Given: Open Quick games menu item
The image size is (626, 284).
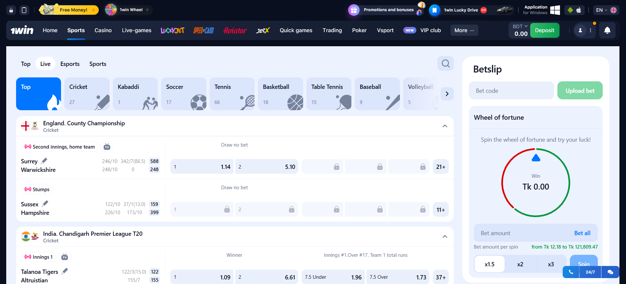Looking at the screenshot, I should coord(296,30).
